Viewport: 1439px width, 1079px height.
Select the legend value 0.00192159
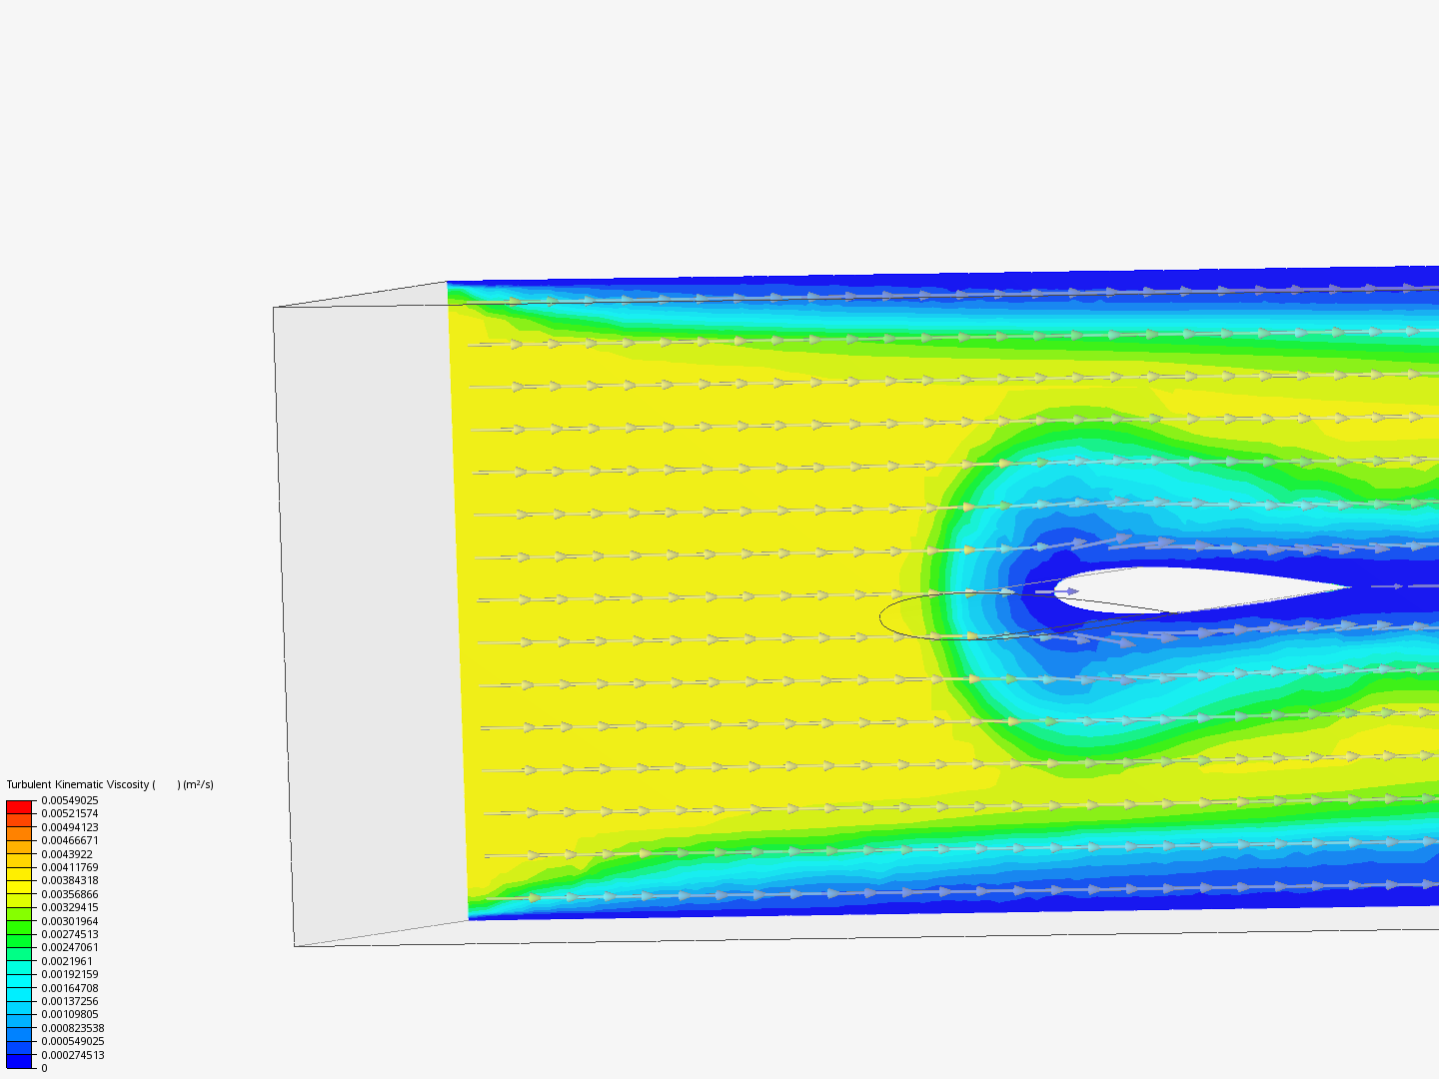[70, 974]
